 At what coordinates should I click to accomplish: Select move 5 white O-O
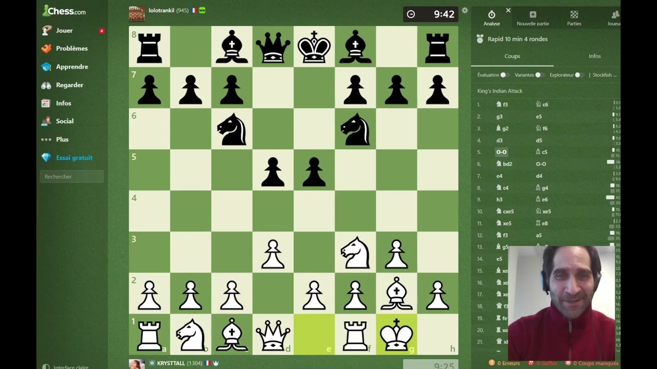point(501,152)
